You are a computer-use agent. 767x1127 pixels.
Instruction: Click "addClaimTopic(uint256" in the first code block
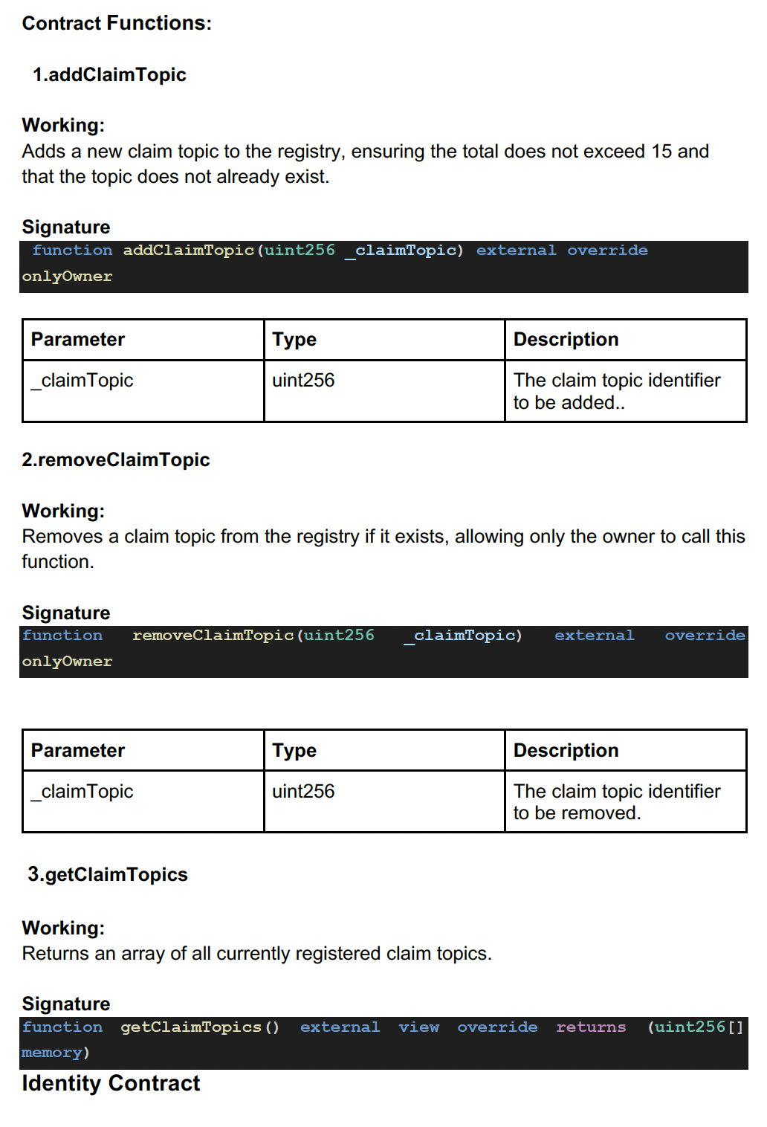[x=229, y=251]
